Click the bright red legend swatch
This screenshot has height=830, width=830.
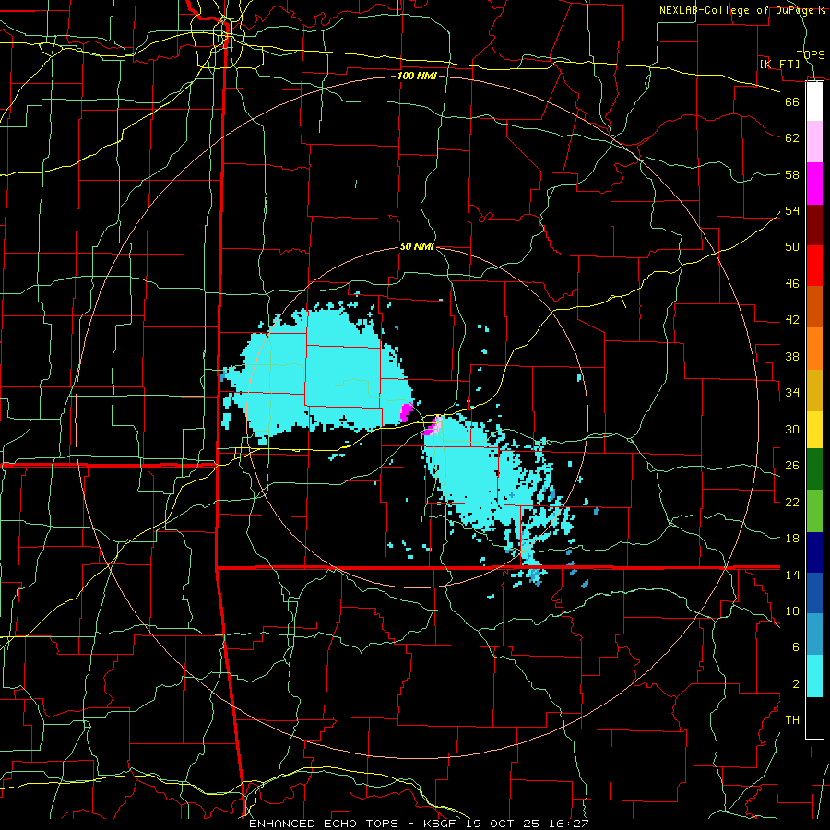coord(814,266)
